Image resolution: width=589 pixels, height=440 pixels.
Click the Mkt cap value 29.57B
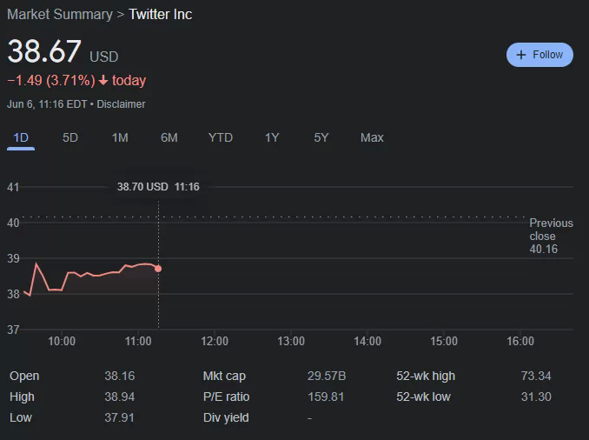pyautogui.click(x=327, y=376)
